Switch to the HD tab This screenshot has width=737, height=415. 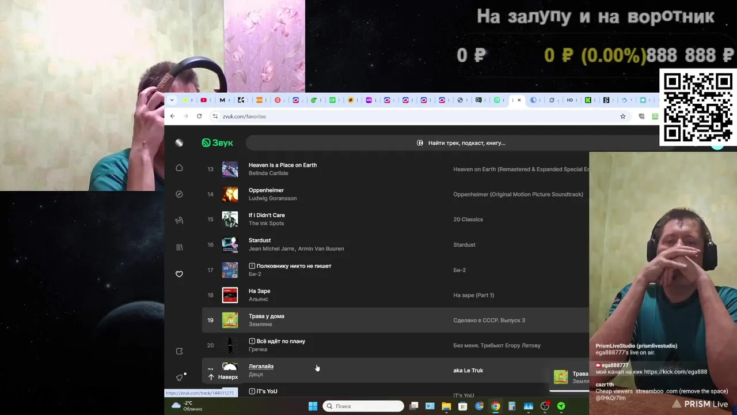(570, 100)
